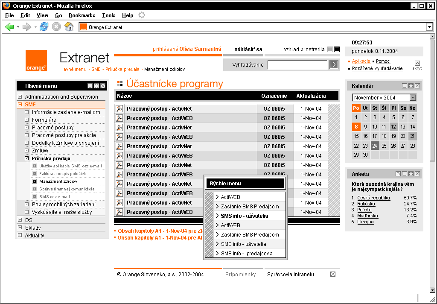This screenshot has width=437, height=304.
Task: Click the Stop loading icon
Action: click(x=56, y=27)
